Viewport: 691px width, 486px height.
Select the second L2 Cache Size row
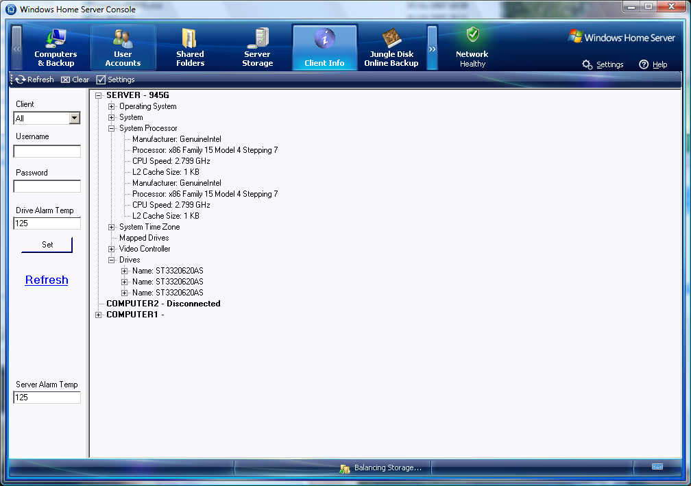[x=166, y=216]
